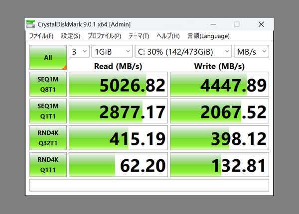299x214 pixels.
Task: Open the ファイル(F) menu
Action: coord(41,36)
